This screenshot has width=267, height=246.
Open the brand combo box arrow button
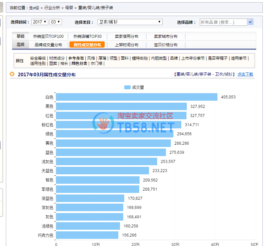(x=250, y=22)
